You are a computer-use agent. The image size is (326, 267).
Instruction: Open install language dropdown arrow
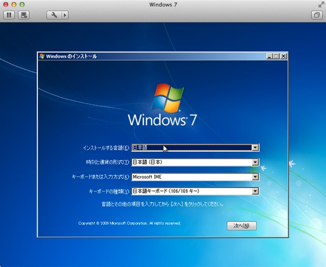[x=255, y=148]
